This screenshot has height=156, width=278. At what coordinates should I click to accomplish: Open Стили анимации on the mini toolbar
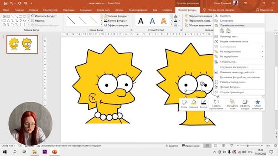tap(258, 104)
